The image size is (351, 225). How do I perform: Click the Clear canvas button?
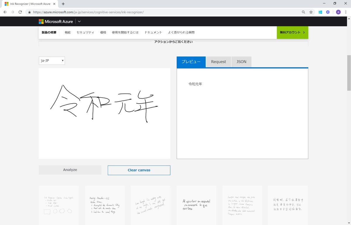(x=139, y=170)
